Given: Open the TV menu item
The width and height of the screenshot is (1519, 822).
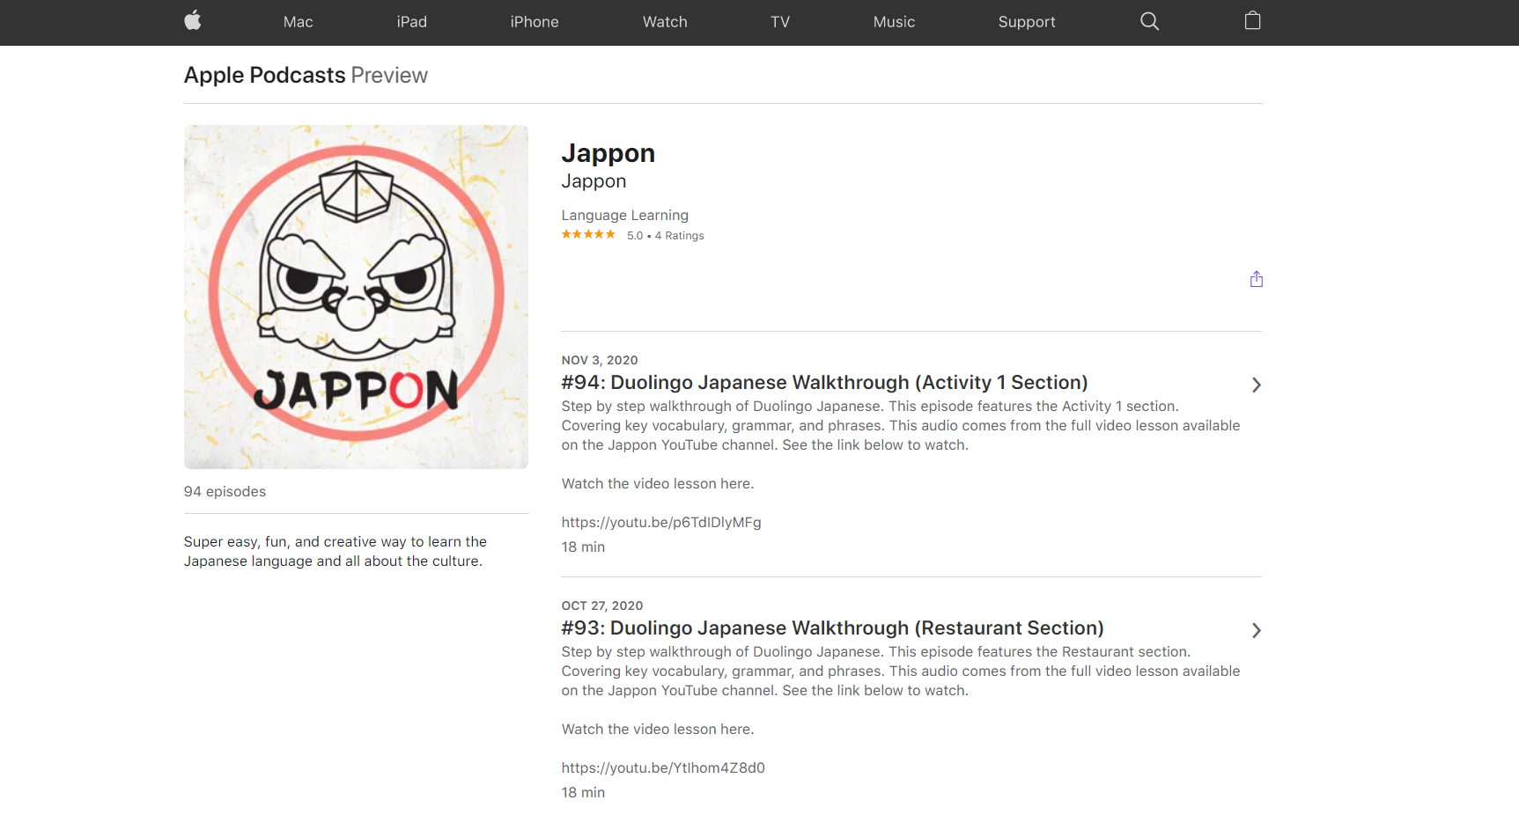Looking at the screenshot, I should tap(780, 22).
